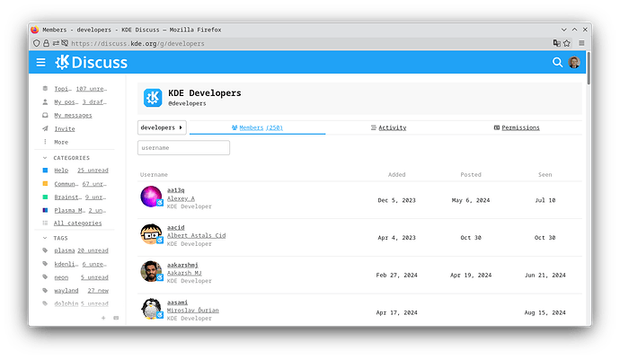Open the user profile avatar menu

574,63
